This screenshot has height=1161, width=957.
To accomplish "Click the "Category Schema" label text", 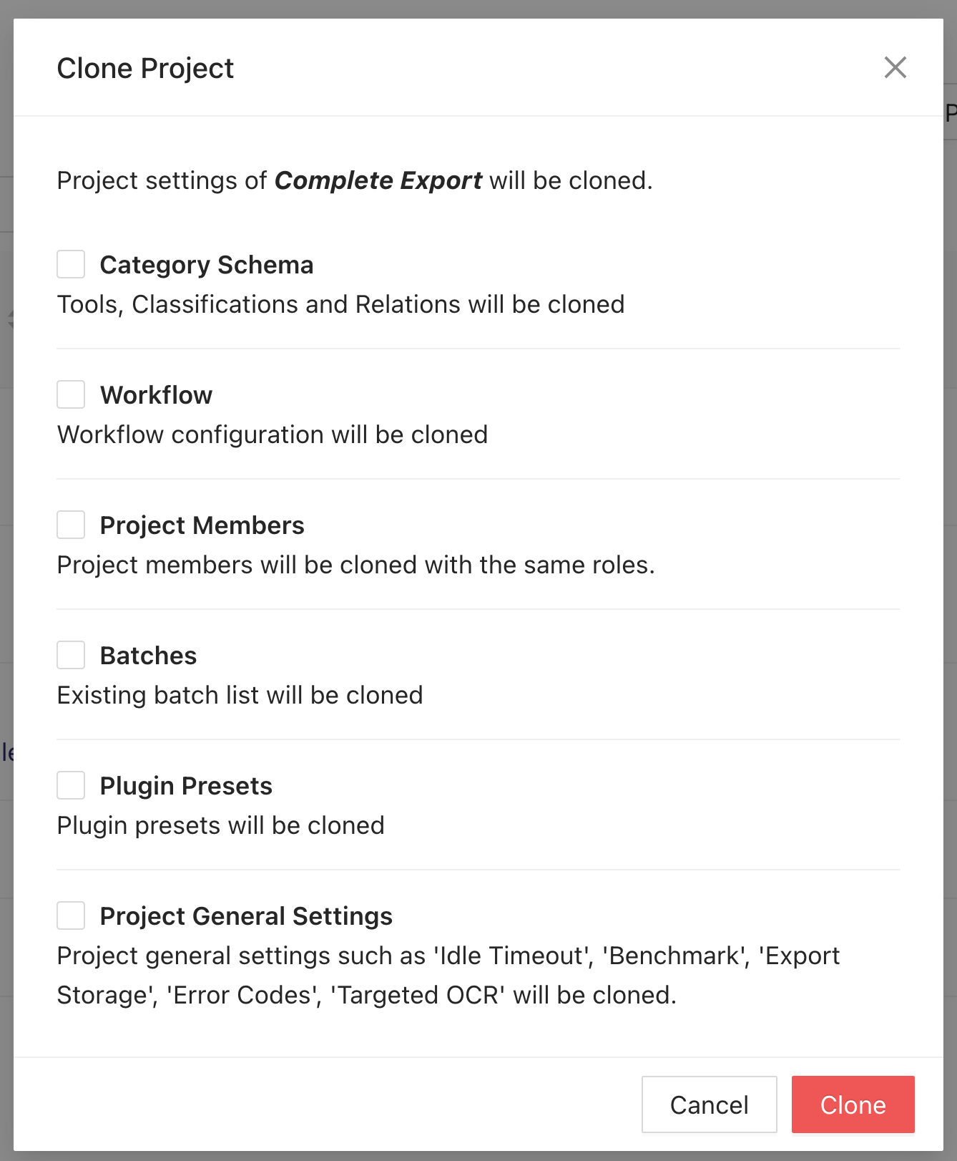I will 207,265.
